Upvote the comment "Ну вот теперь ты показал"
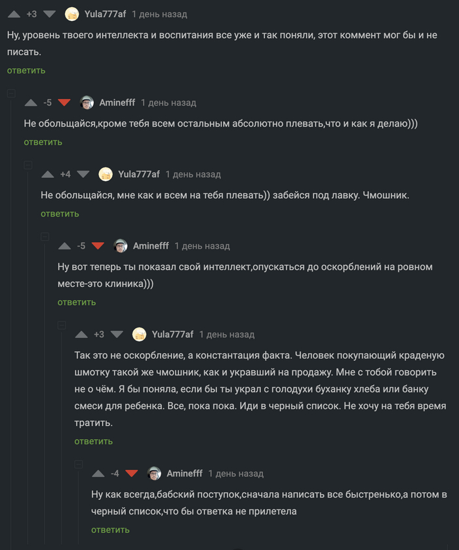 64,245
